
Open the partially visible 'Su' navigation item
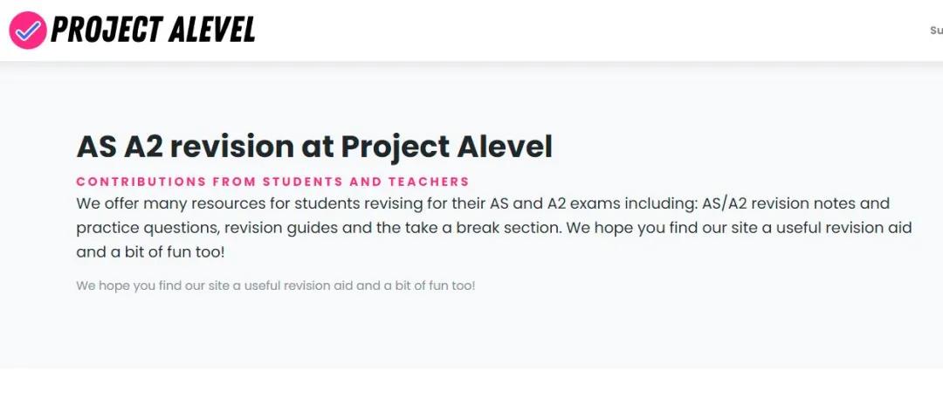point(936,30)
